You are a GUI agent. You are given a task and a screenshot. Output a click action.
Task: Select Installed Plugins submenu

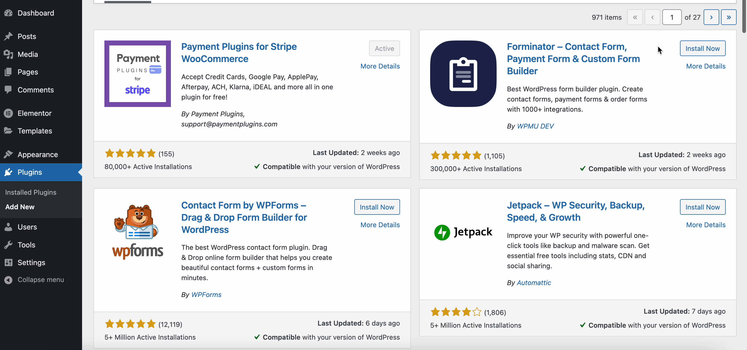pyautogui.click(x=31, y=192)
